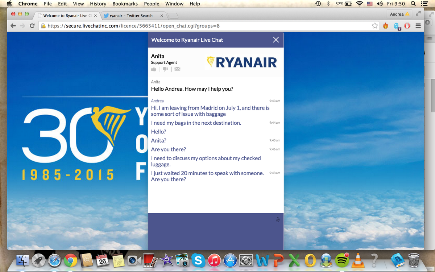Click the paperclip icon to attach a file

[x=278, y=219]
